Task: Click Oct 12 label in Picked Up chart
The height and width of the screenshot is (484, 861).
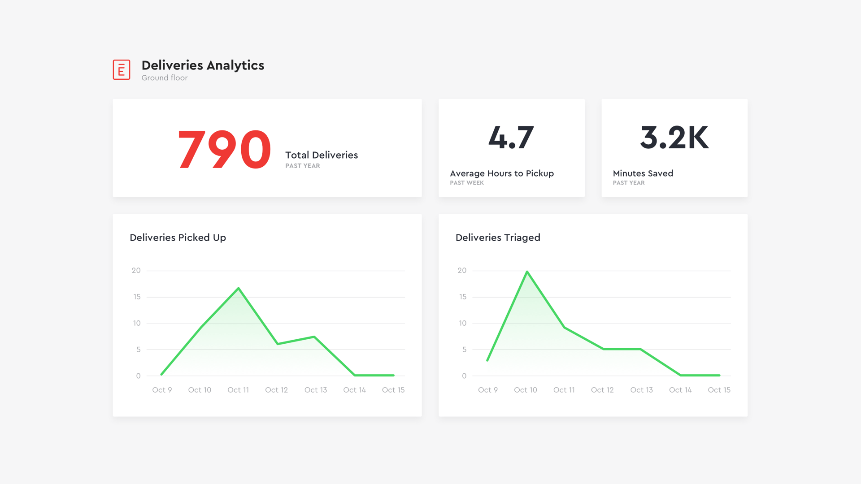Action: coord(276,390)
